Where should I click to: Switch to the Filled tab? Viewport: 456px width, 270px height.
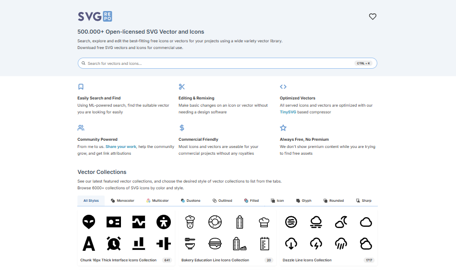(251, 201)
